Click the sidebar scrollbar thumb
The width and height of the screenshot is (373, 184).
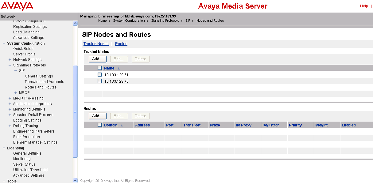coord(75,112)
